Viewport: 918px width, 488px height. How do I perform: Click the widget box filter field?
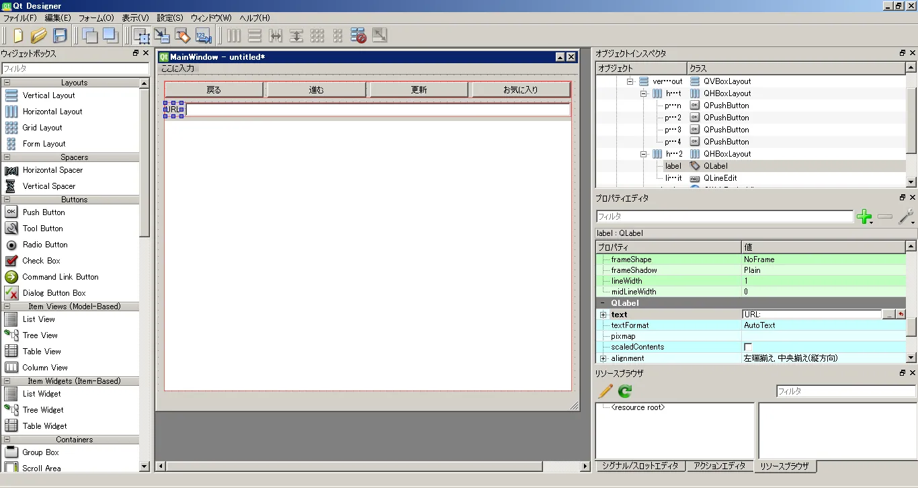click(x=75, y=69)
